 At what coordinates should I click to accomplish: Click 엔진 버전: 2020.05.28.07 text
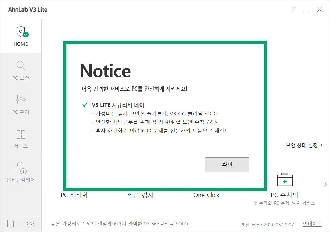coord(267,225)
